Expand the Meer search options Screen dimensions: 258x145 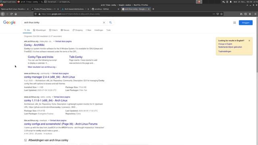(x=89, y=30)
